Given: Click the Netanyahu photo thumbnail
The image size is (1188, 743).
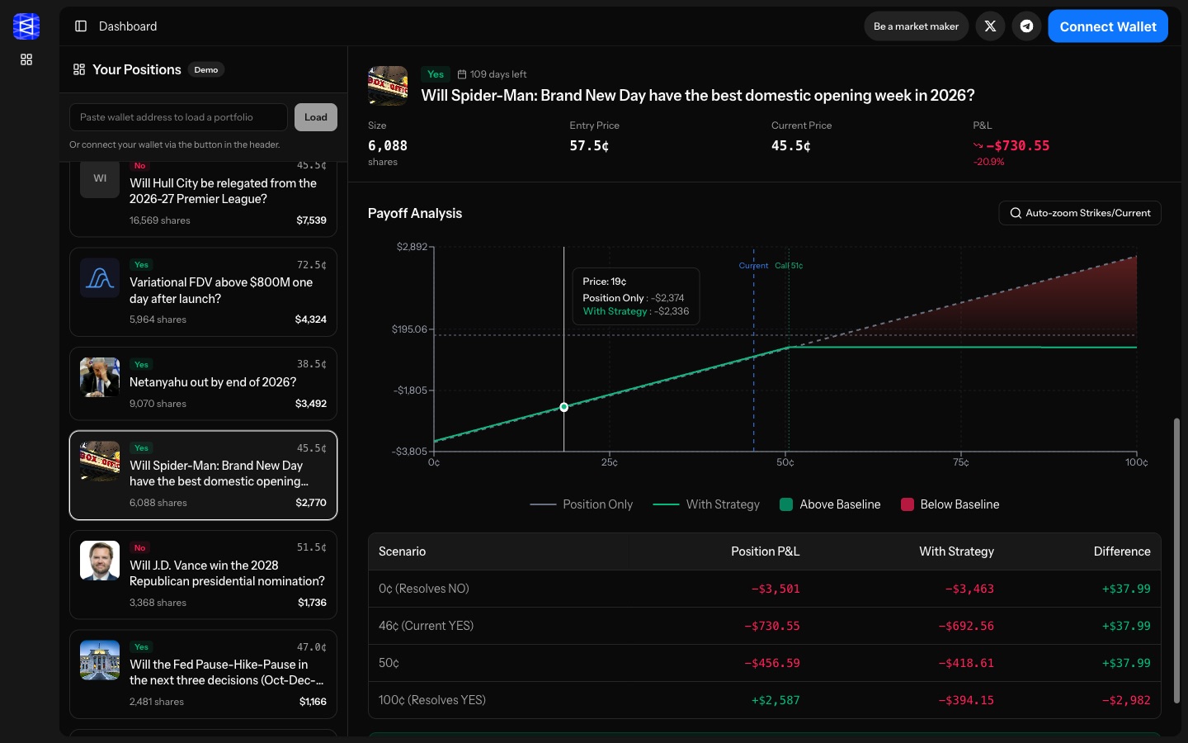Looking at the screenshot, I should [x=100, y=377].
